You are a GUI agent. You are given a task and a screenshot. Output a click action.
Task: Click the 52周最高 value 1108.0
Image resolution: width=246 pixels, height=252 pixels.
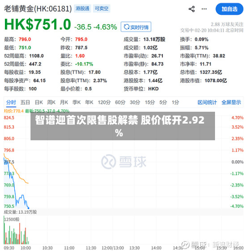pos(36,56)
